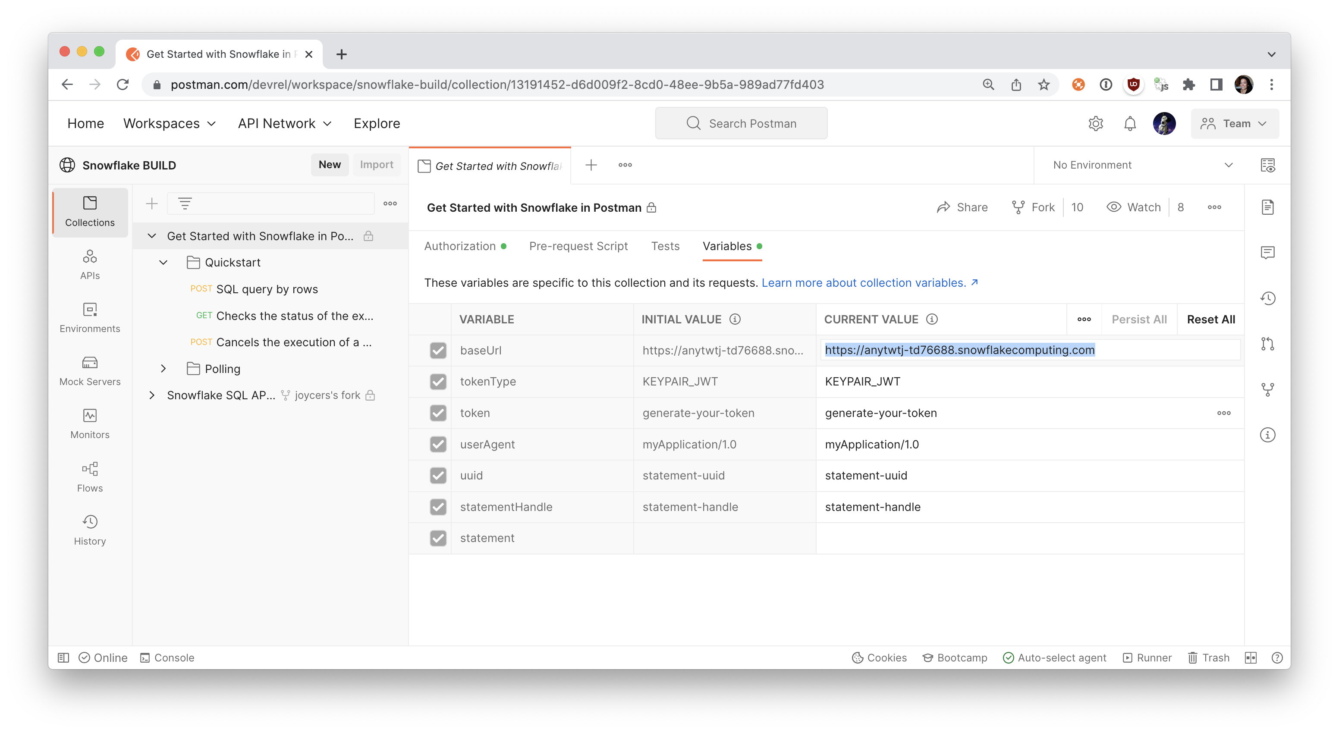Collapse the Quickstart folder
The width and height of the screenshot is (1339, 733).
click(164, 262)
